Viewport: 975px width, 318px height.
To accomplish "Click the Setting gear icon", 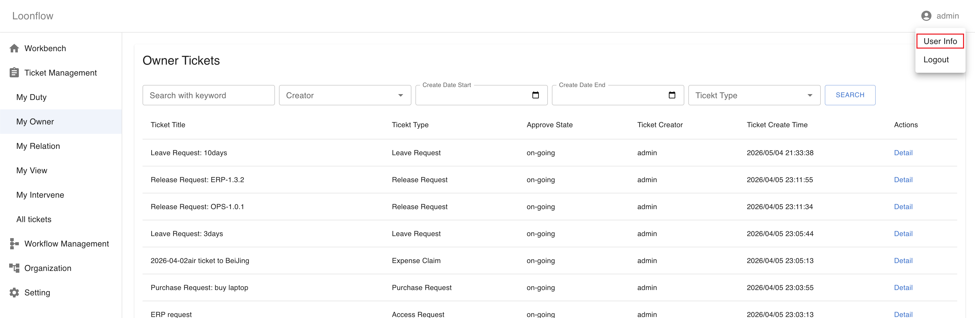I will click(x=14, y=293).
